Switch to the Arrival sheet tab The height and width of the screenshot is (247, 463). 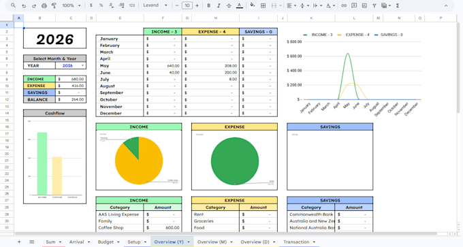(x=77, y=242)
